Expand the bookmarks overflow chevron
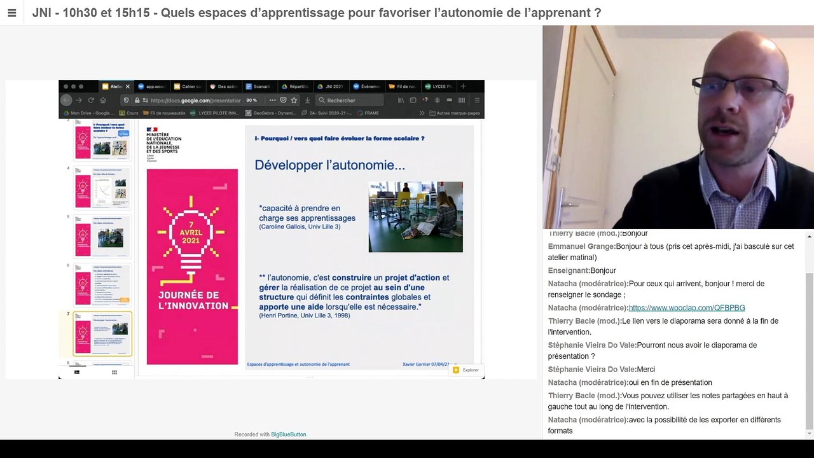This screenshot has height=458, width=814. pyautogui.click(x=422, y=113)
